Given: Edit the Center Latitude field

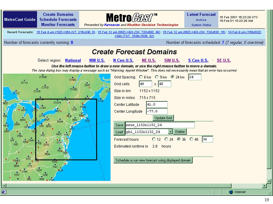Looking at the screenshot, I should click(157, 105).
